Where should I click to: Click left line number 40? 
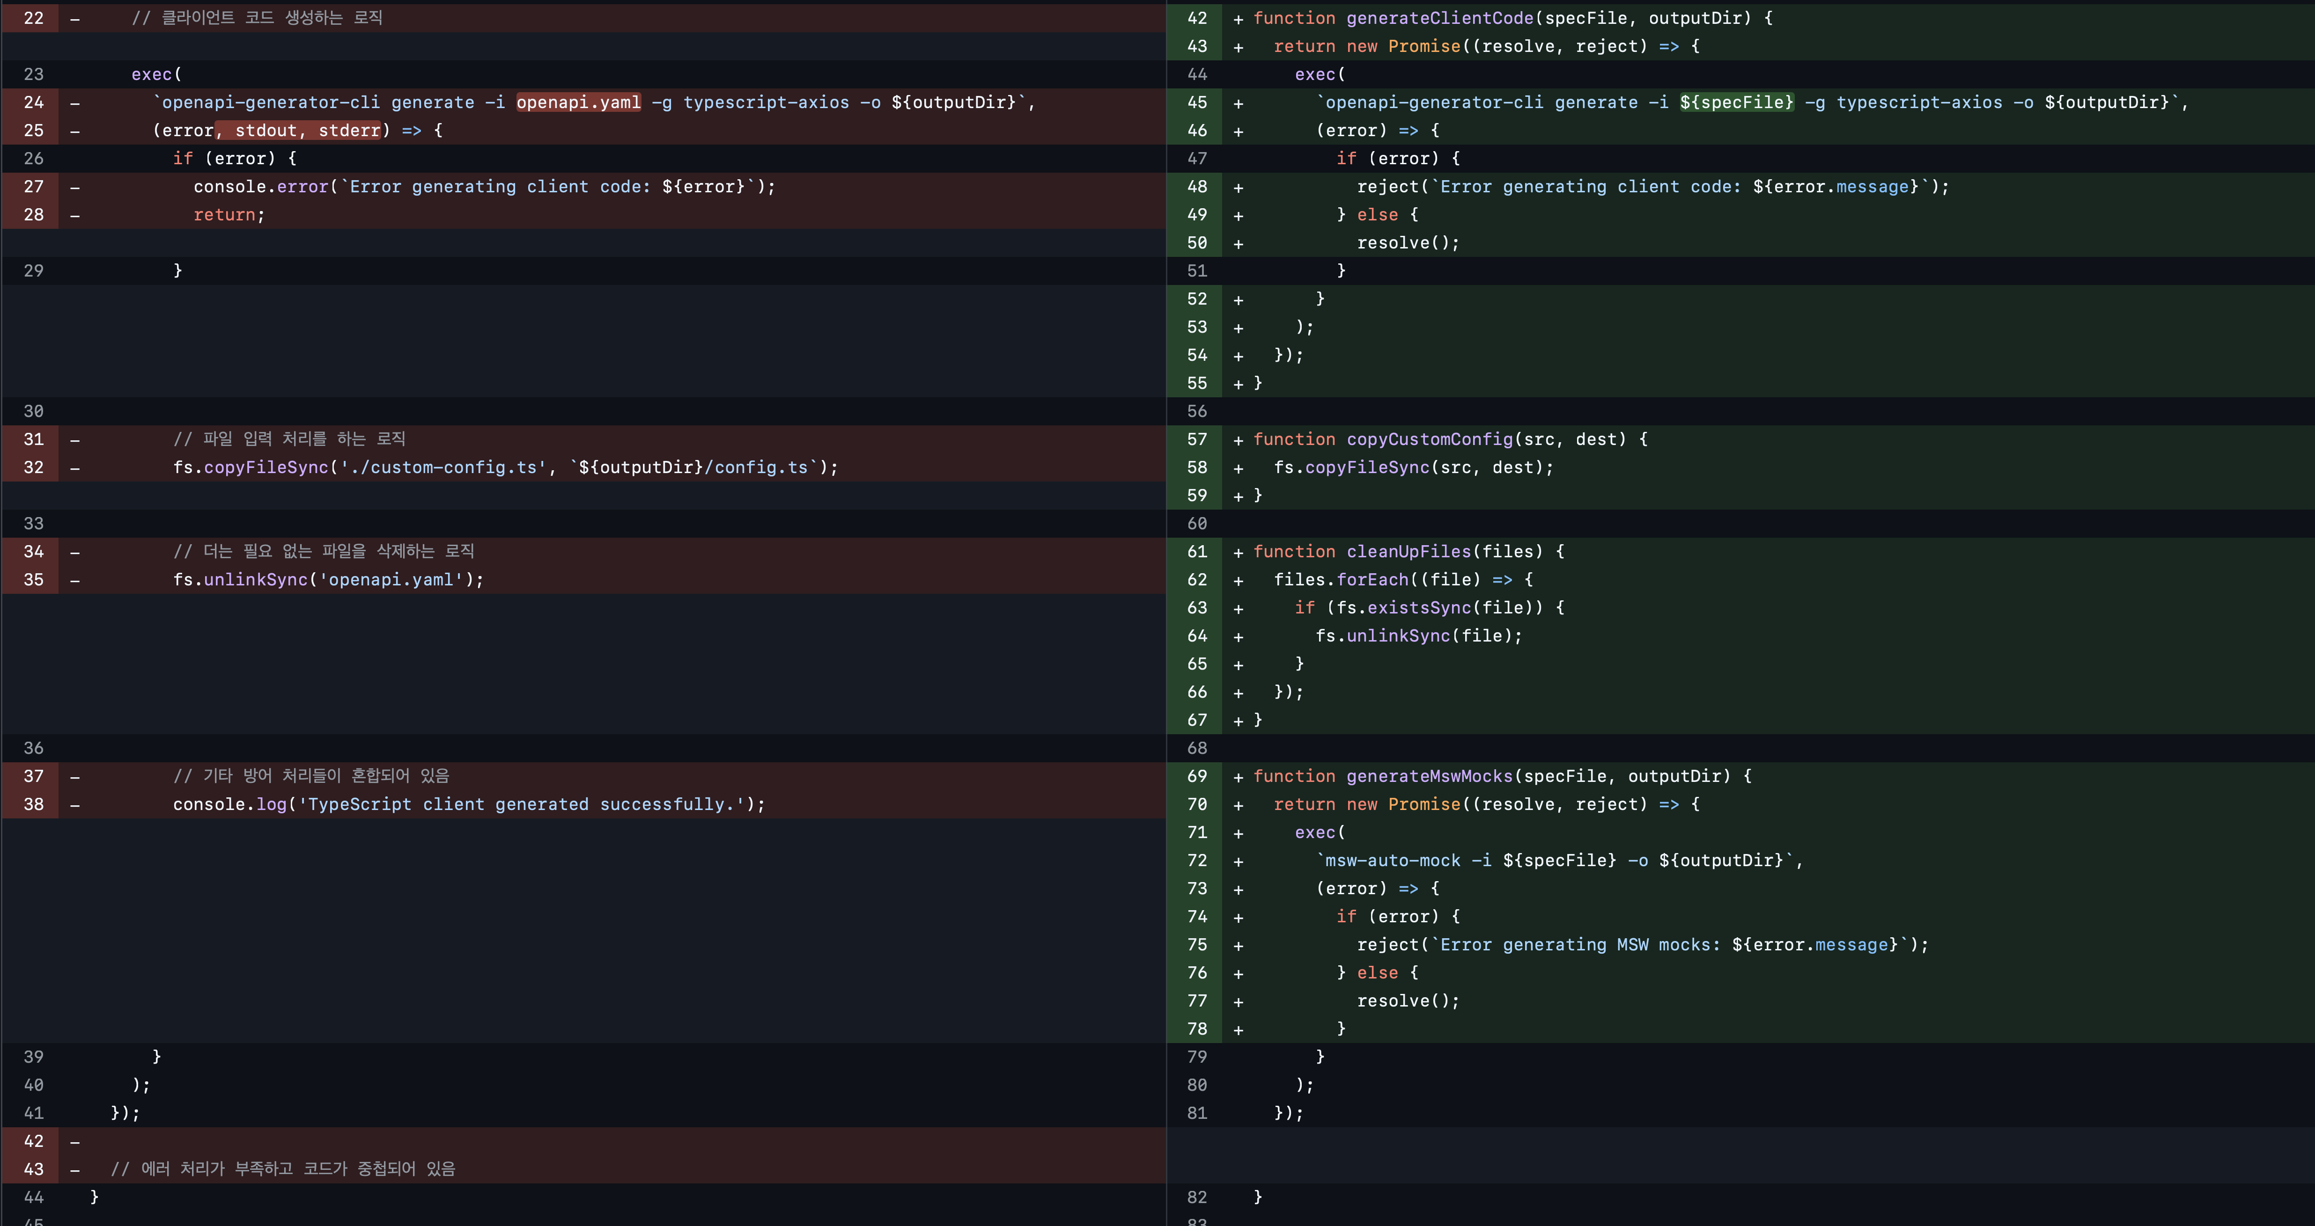[33, 1085]
